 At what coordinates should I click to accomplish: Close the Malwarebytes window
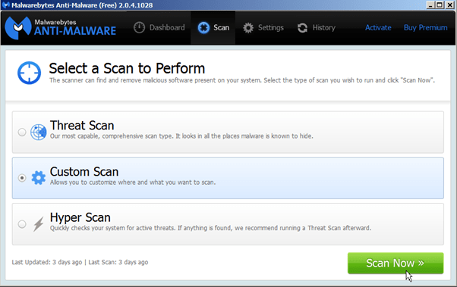pos(449,5)
